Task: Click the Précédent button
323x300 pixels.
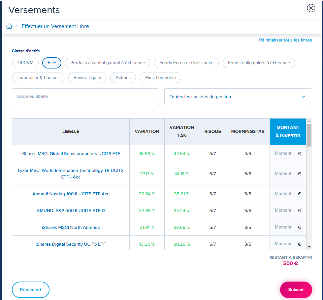Action: 30,289
